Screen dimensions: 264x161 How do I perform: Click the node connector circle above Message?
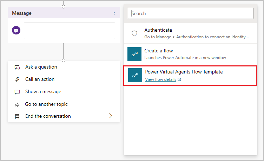pyautogui.click(x=64, y=7)
